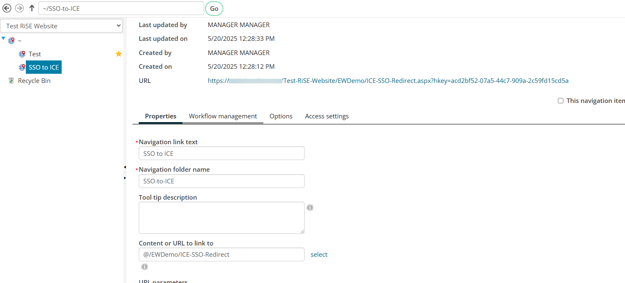Select the Test item in navigation tree
The image size is (625, 283).
click(35, 54)
